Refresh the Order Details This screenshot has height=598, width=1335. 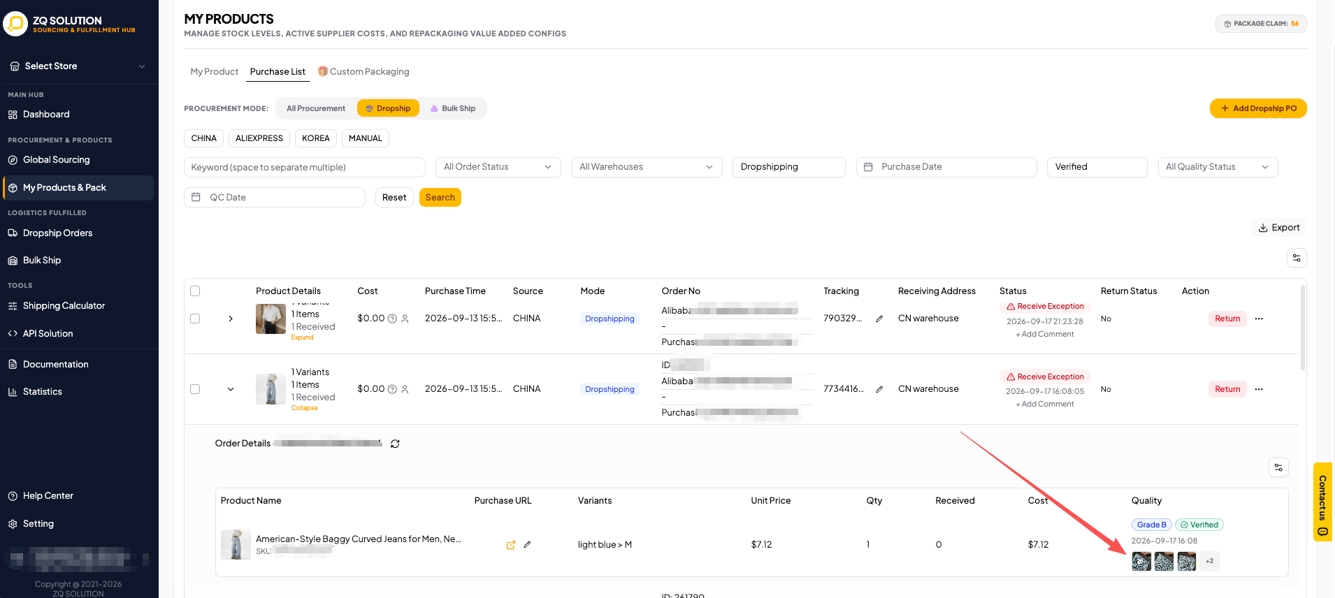395,444
